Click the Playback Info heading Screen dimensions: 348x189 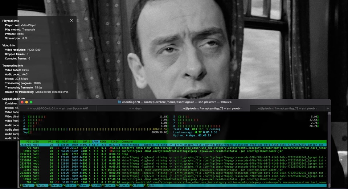coord(11,21)
